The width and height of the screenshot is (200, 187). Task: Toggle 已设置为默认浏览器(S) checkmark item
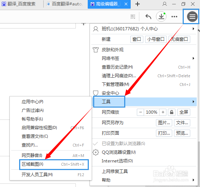point(144,144)
